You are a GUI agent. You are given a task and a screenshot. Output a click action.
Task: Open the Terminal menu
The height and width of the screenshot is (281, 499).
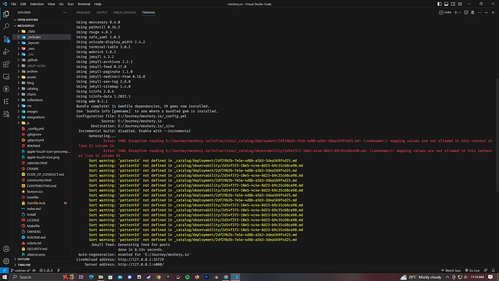(x=84, y=4)
